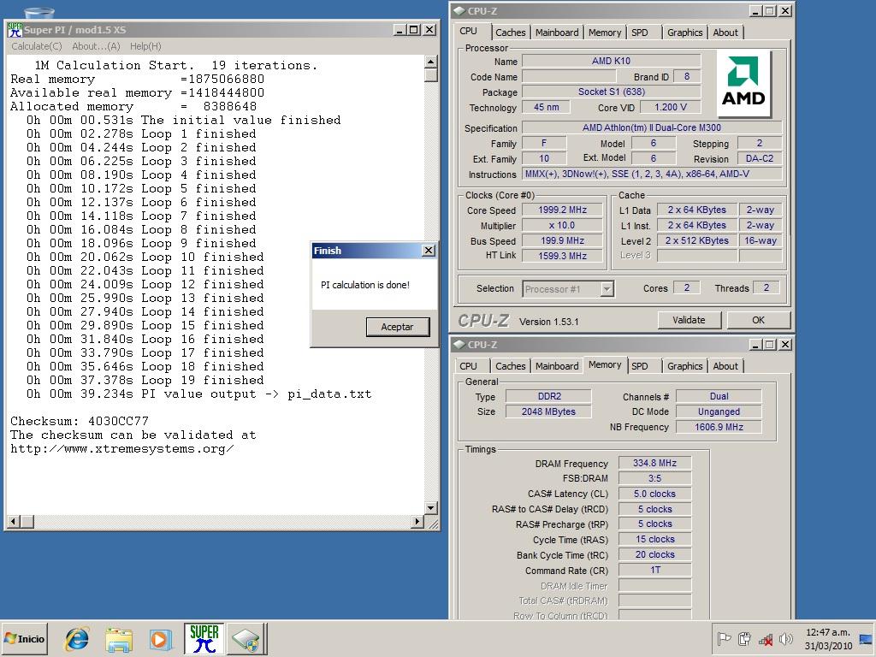The width and height of the screenshot is (876, 657).
Task: Click the power plug tray icon
Action: click(x=744, y=638)
